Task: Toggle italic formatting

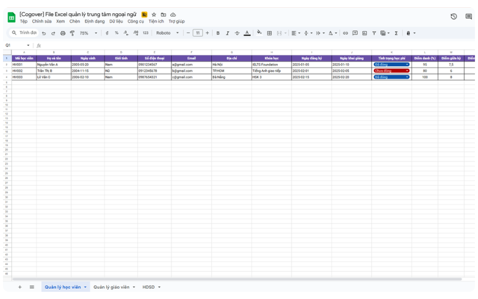Action: point(228,33)
